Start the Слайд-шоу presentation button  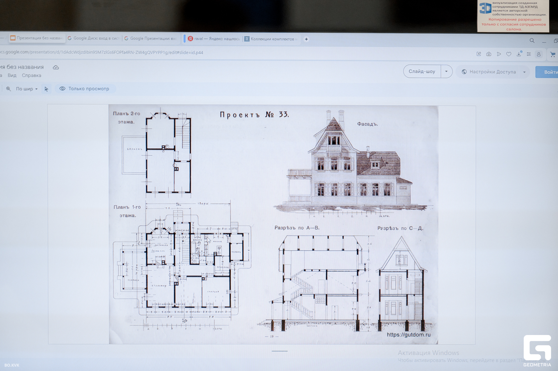pos(422,71)
